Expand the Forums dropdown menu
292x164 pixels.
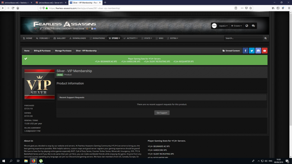[x=43, y=38]
